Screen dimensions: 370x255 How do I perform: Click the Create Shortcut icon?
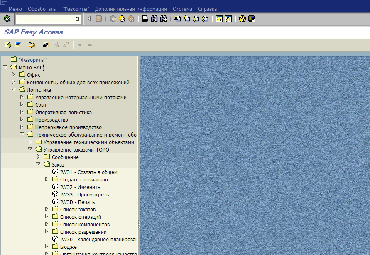[x=228, y=19]
